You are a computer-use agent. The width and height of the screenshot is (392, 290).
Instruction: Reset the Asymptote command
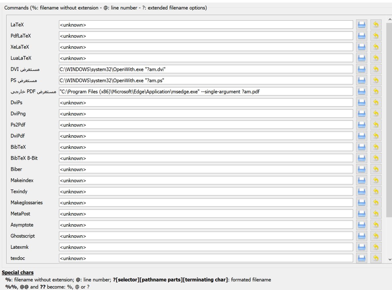point(376,225)
